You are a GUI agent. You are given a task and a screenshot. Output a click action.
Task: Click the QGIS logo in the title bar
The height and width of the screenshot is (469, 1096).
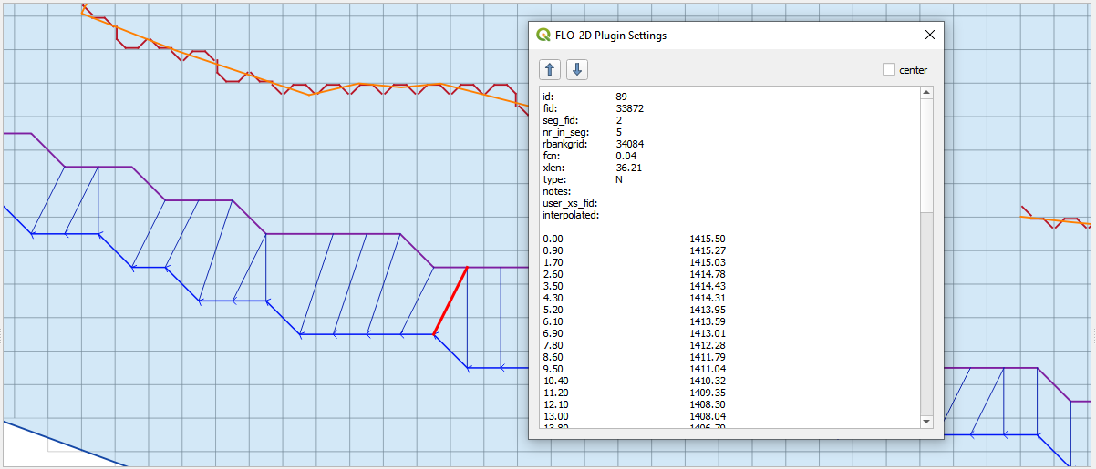pos(543,36)
